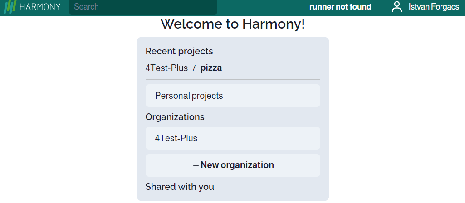Image resolution: width=465 pixels, height=203 pixels.
Task: Select the Recent projects heading
Action: pyautogui.click(x=179, y=51)
